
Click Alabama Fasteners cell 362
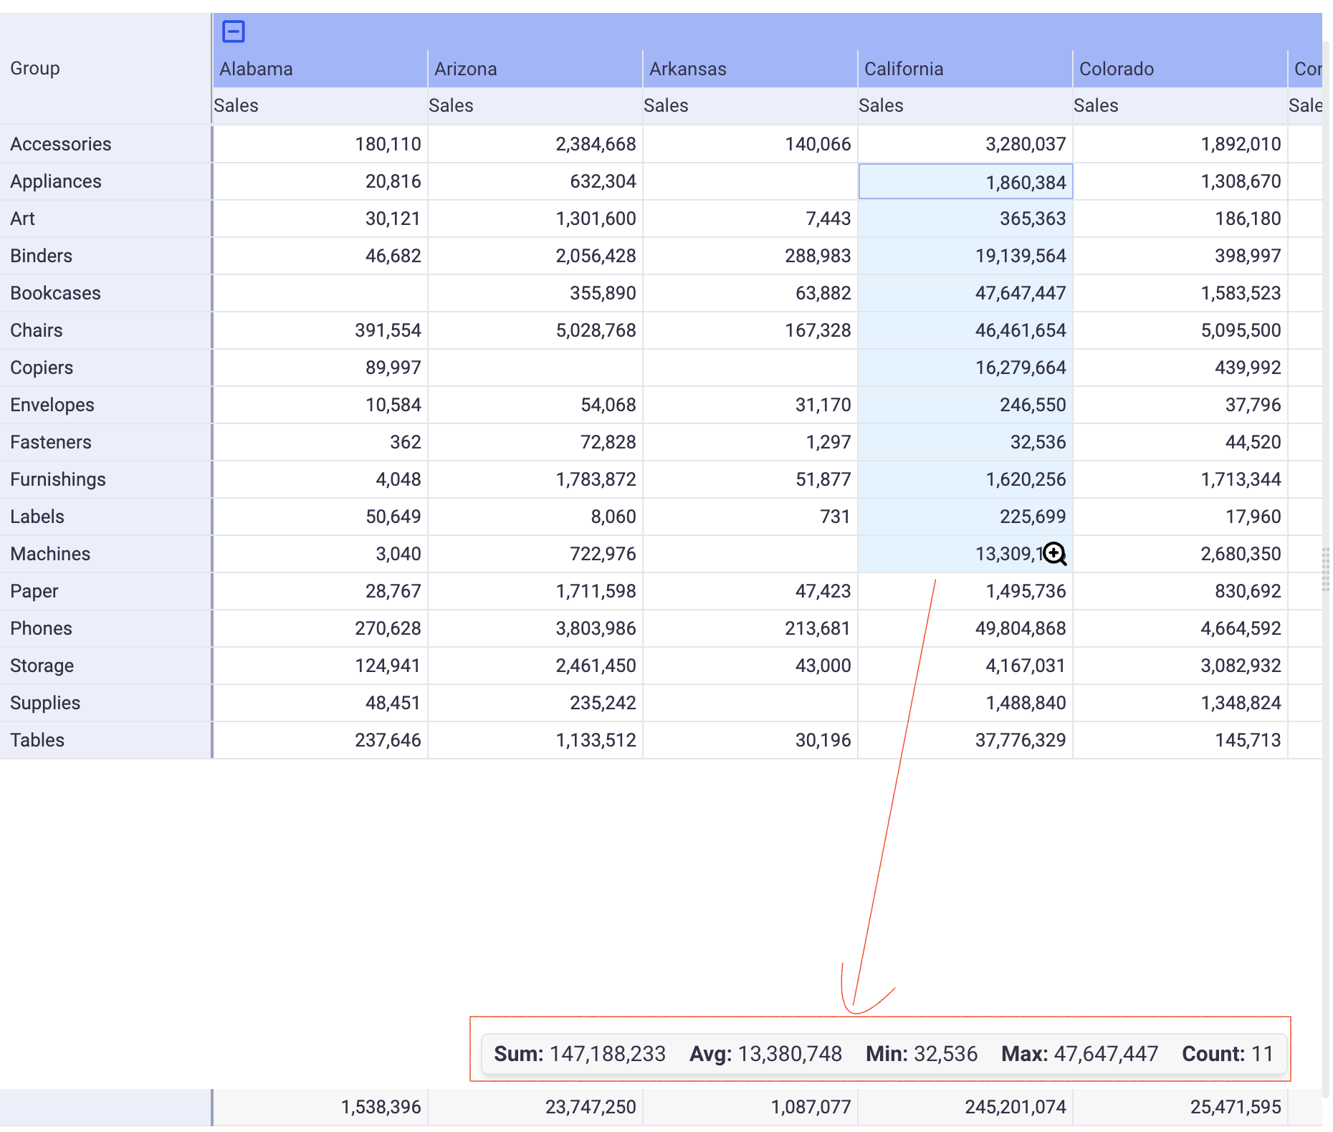[405, 442]
